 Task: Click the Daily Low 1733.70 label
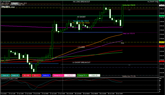pos(129,34)
